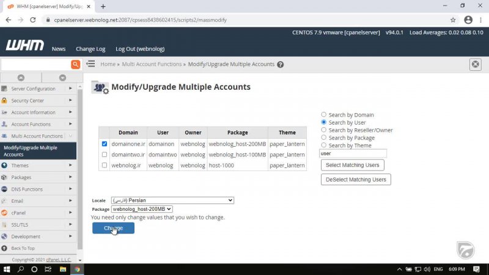Open the Chrome profile avatar icon

click(468, 20)
